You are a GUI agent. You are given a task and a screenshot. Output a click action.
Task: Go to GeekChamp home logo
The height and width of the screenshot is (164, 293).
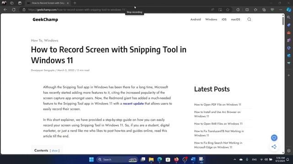[45, 20]
